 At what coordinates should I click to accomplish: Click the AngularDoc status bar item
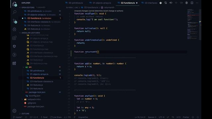tap(83, 117)
